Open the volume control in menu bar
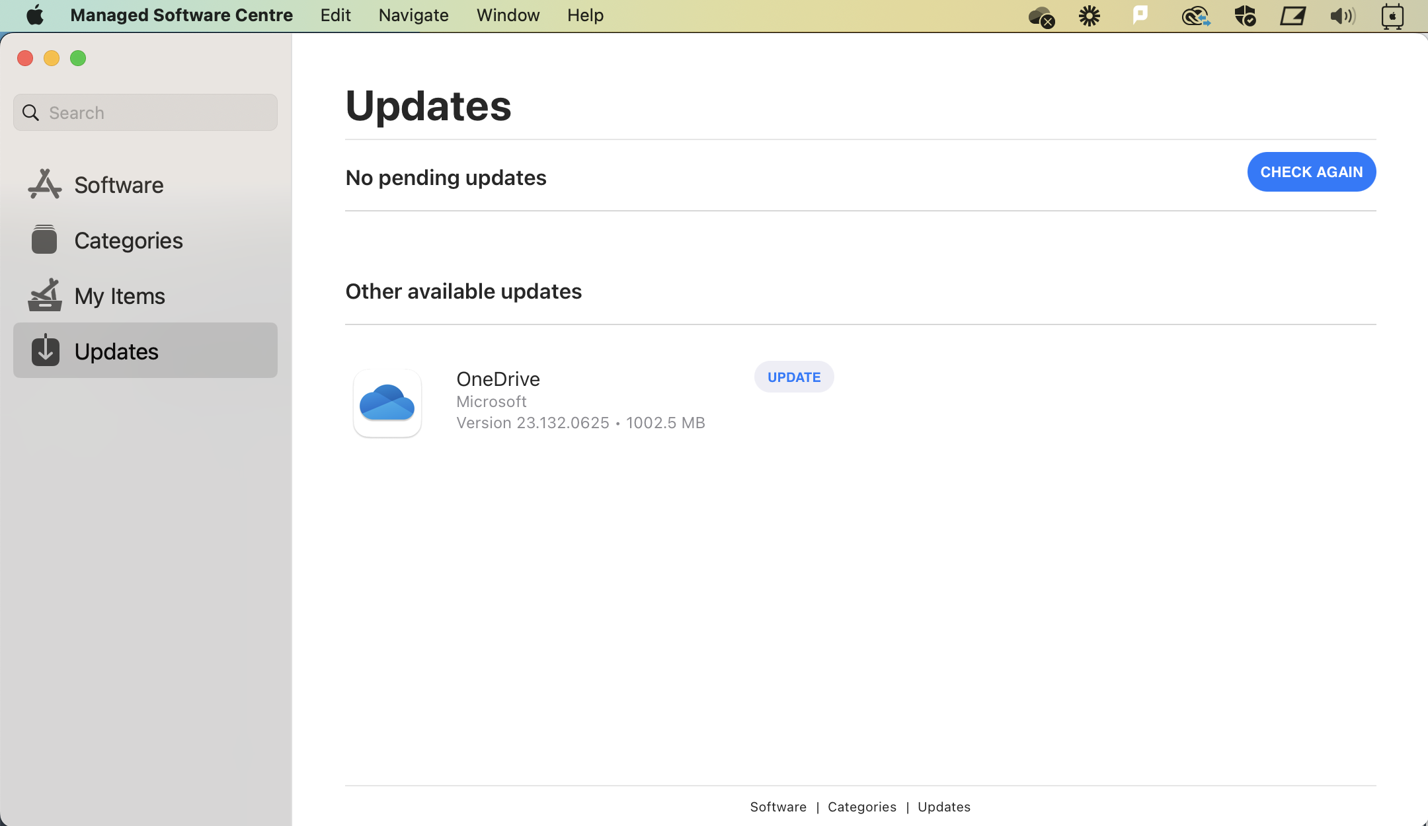The height and width of the screenshot is (826, 1428). pyautogui.click(x=1343, y=16)
